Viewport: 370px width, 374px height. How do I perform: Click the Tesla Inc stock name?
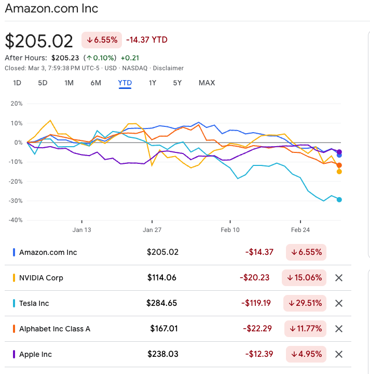[x=34, y=303]
